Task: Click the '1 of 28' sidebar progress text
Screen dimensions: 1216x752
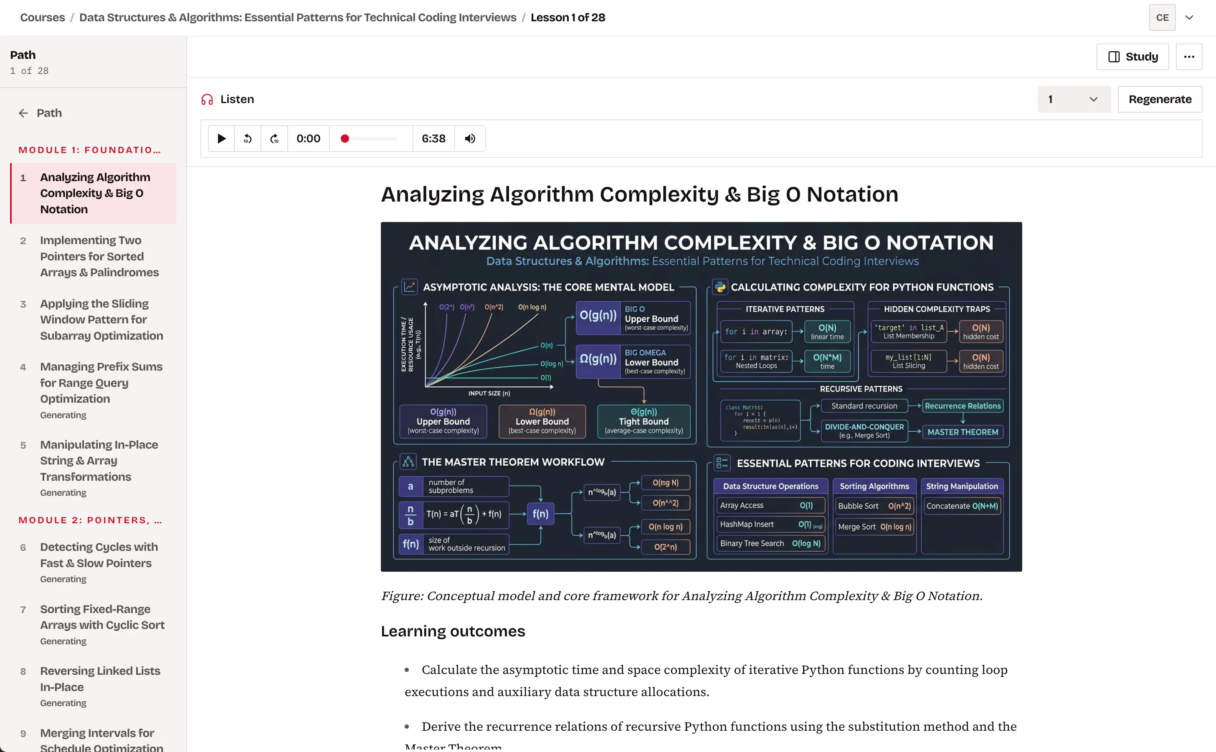Action: (x=29, y=71)
